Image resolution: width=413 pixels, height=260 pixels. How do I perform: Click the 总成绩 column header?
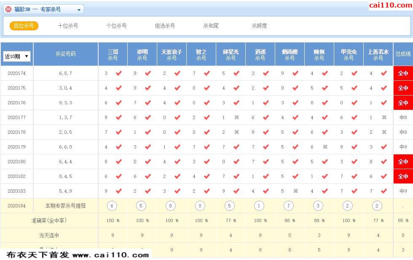[x=403, y=54]
